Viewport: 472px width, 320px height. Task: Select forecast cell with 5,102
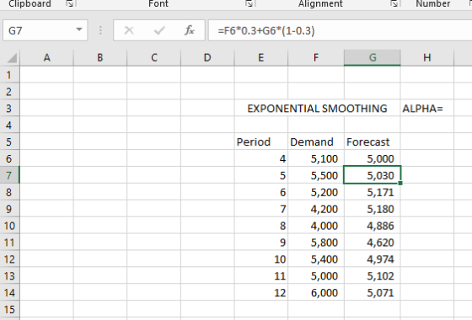click(373, 275)
